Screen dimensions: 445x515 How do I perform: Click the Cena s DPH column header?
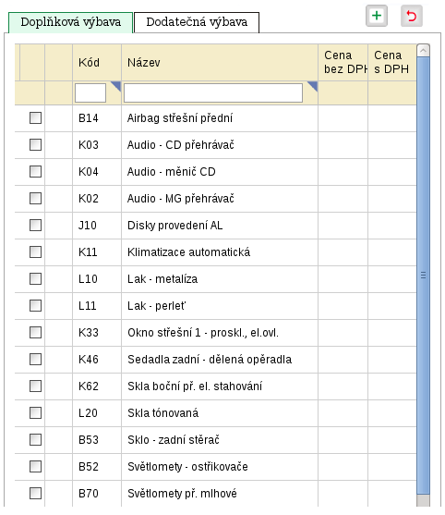coord(392,62)
